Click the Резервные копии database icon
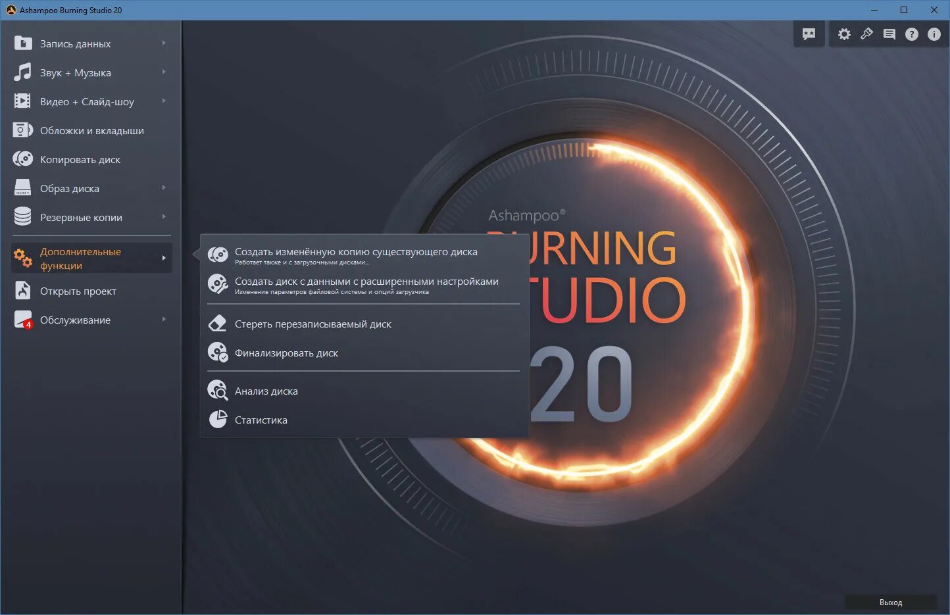This screenshot has height=615, width=950. tap(23, 217)
